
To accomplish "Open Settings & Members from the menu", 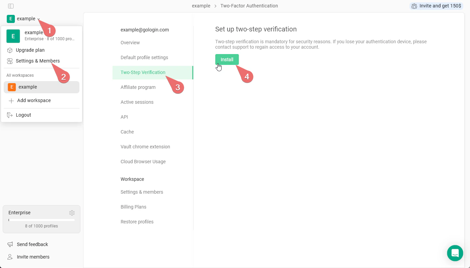I will point(38,61).
